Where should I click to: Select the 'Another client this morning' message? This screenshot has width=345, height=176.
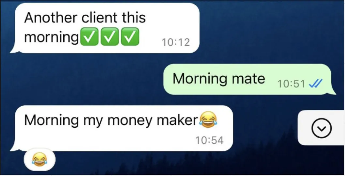tap(105, 28)
